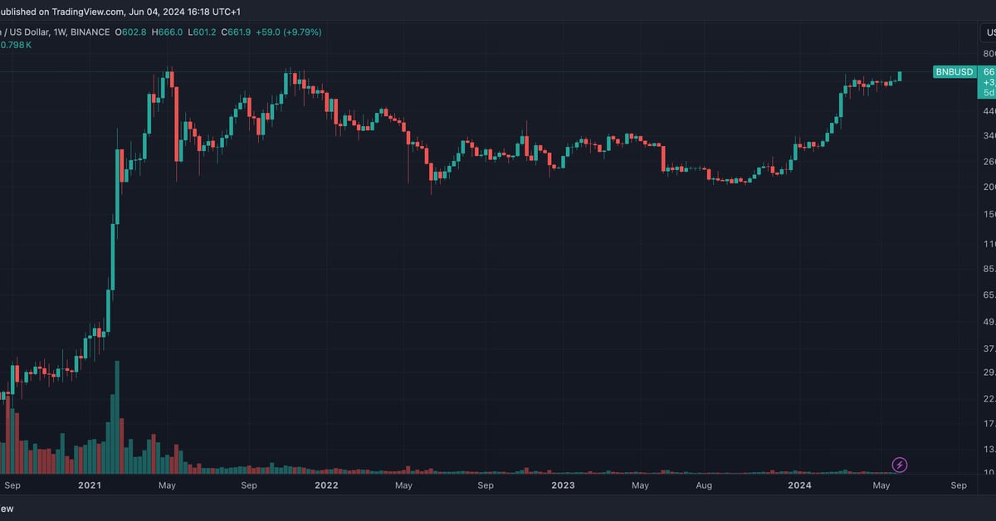Image resolution: width=996 pixels, height=521 pixels.
Task: Click the purple lightning quick-trade icon
Action: coord(901,465)
